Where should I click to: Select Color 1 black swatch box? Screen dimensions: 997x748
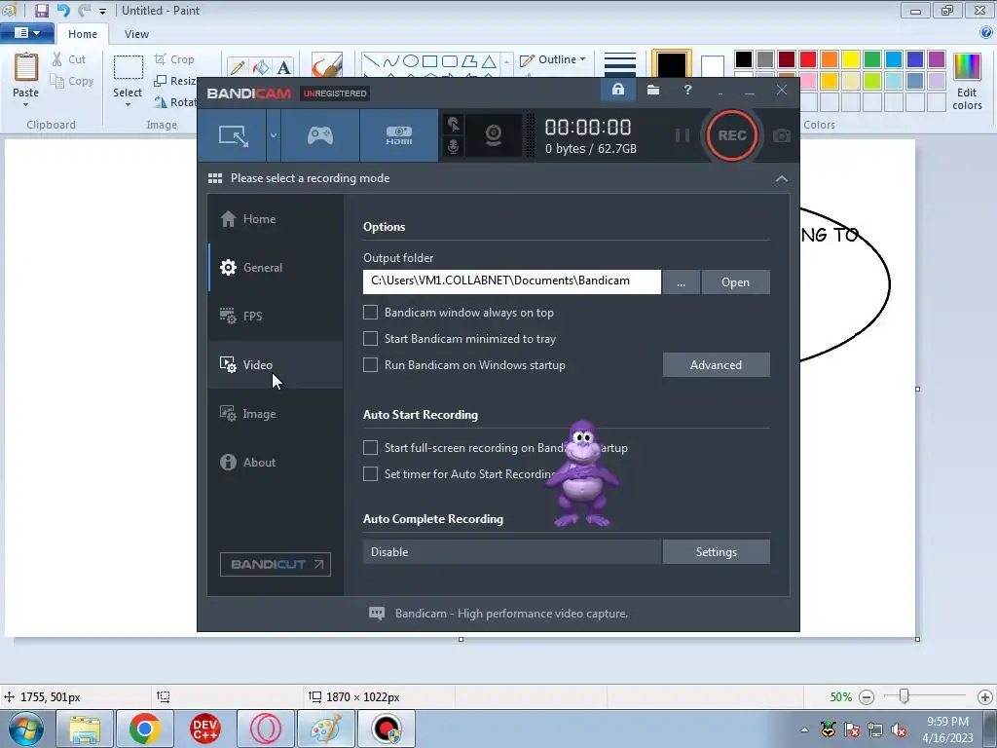[x=672, y=63]
